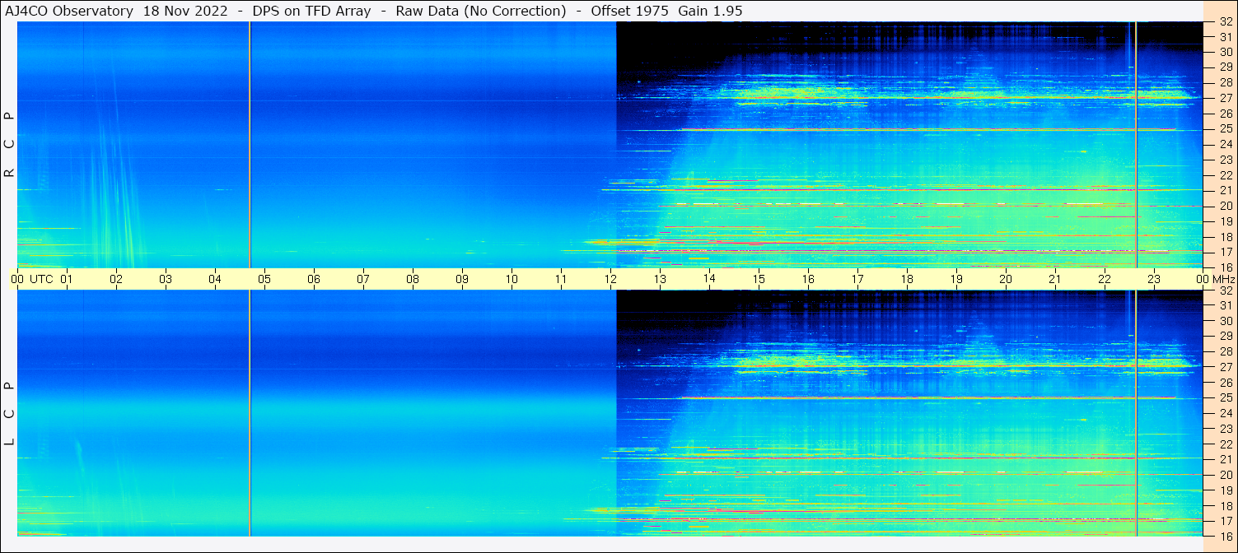The width and height of the screenshot is (1238, 553).
Task: Click the 30 MHz label of RCP panel
Action: click(x=1226, y=53)
